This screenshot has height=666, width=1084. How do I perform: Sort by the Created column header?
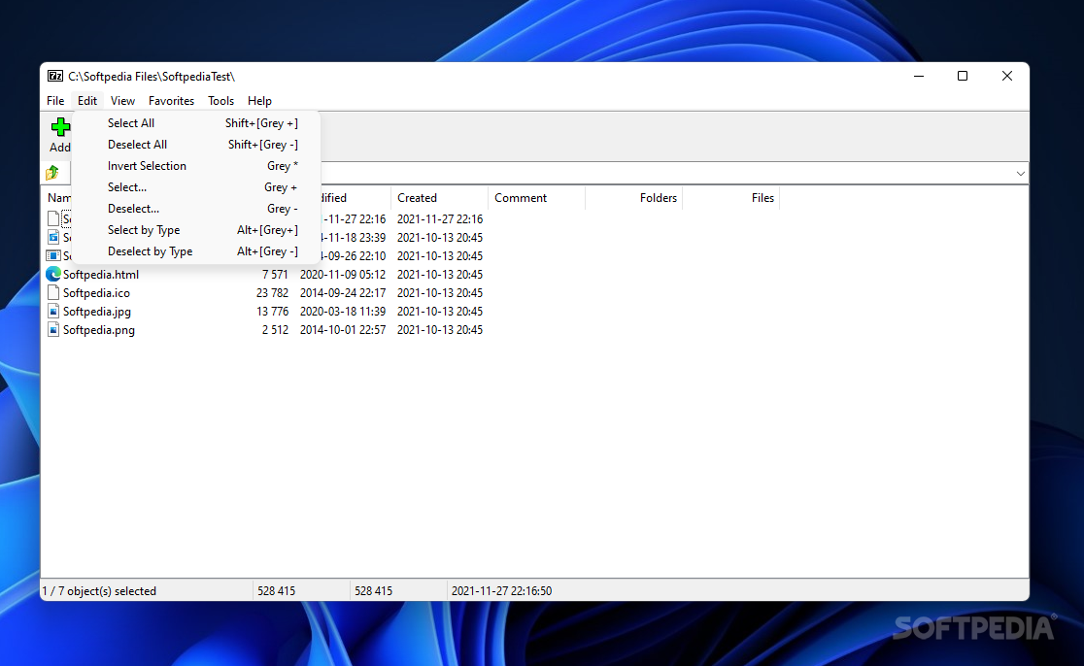(439, 198)
